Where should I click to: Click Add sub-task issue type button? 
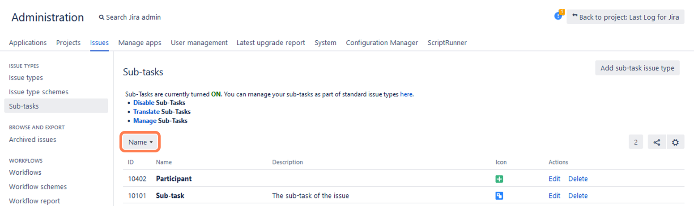point(637,68)
